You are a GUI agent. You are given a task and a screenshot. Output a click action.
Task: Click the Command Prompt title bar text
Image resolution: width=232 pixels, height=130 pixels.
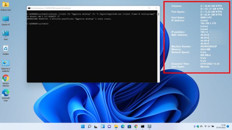pyautogui.click(x=51, y=8)
